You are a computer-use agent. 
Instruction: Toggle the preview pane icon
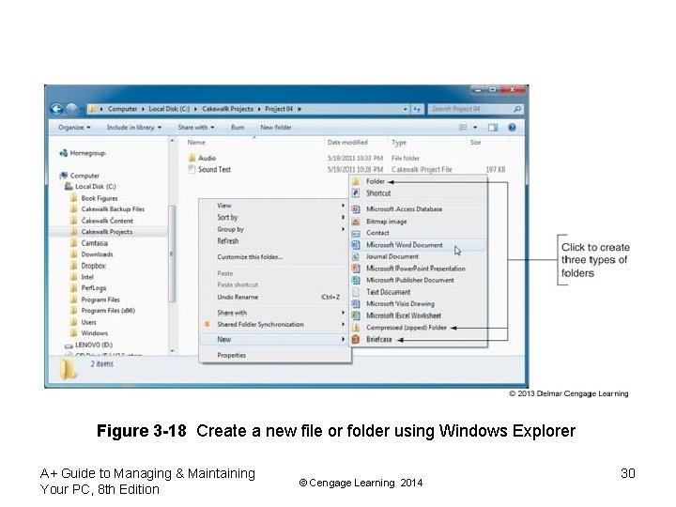pyautogui.click(x=492, y=127)
